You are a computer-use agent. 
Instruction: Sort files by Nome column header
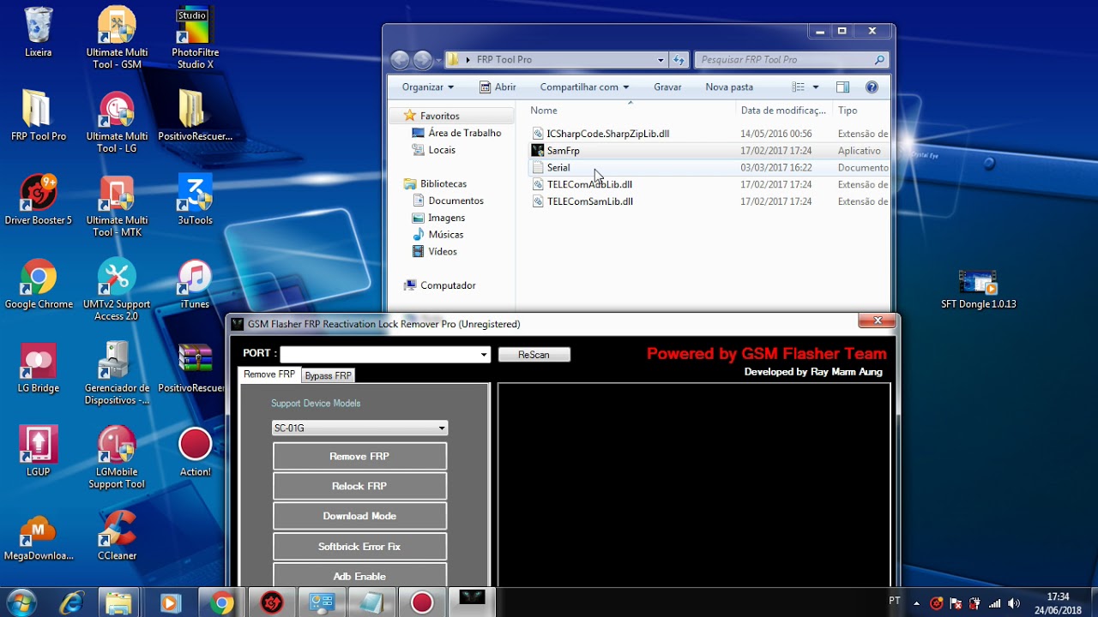coord(544,111)
